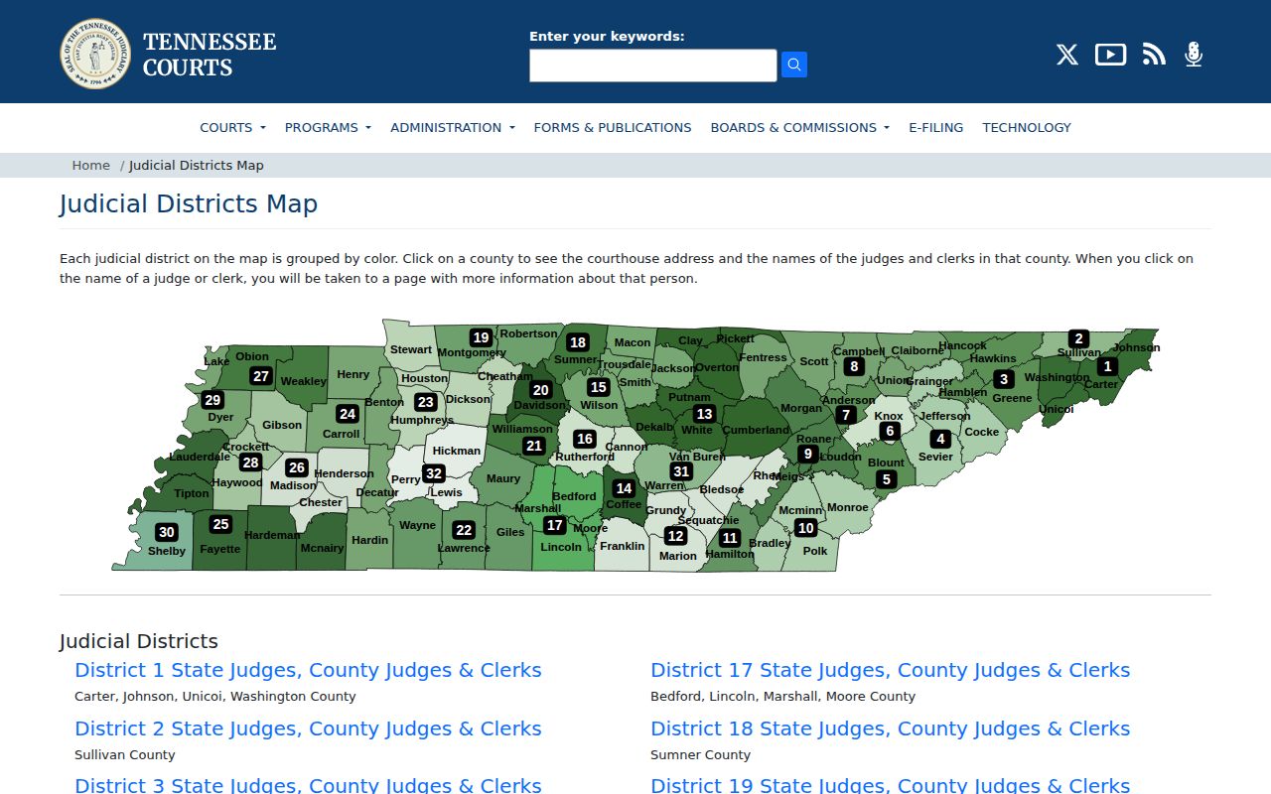Click Monroe county on the map

(848, 507)
